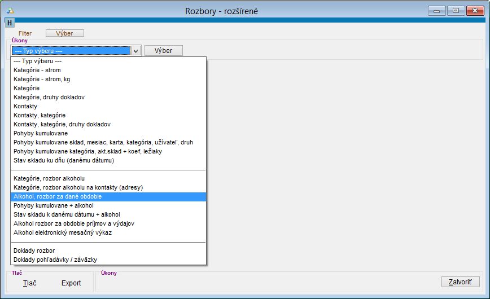Click the application logo in the title bar
The width and height of the screenshot is (490, 299).
click(x=10, y=11)
